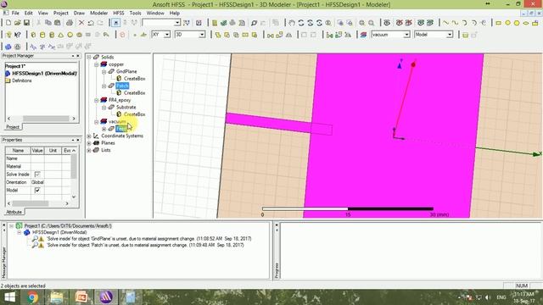Screen dimensions: 543x305
Task: Select the Draw Sphere tool
Action: tap(70, 35)
